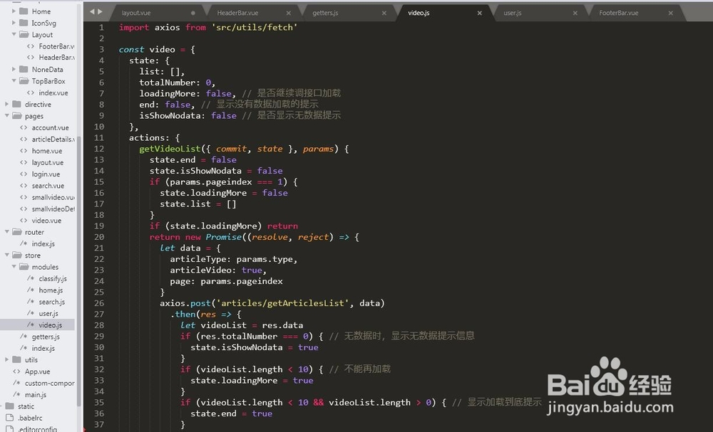Screen dimensions: 713x432
Task: Open index.js under store
Action: (43, 349)
